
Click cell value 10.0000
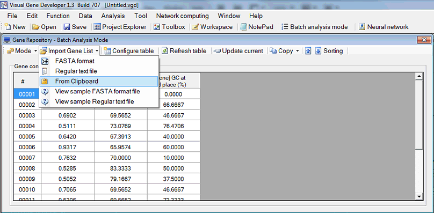coord(173,158)
